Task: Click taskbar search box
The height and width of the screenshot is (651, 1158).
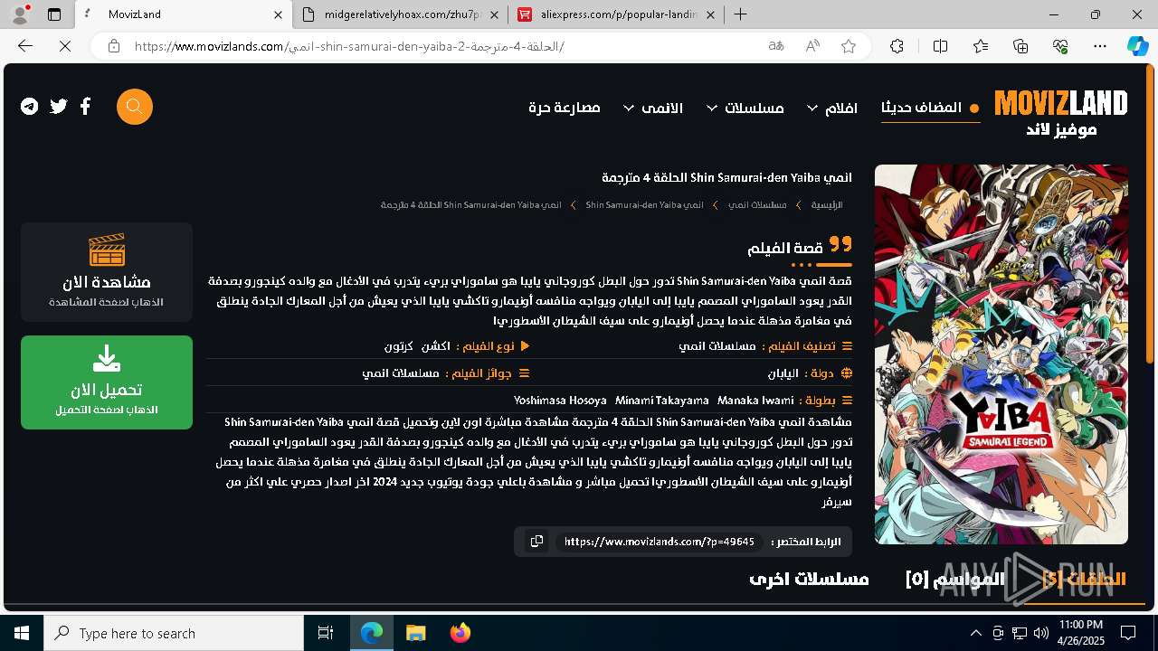Action: pos(174,633)
